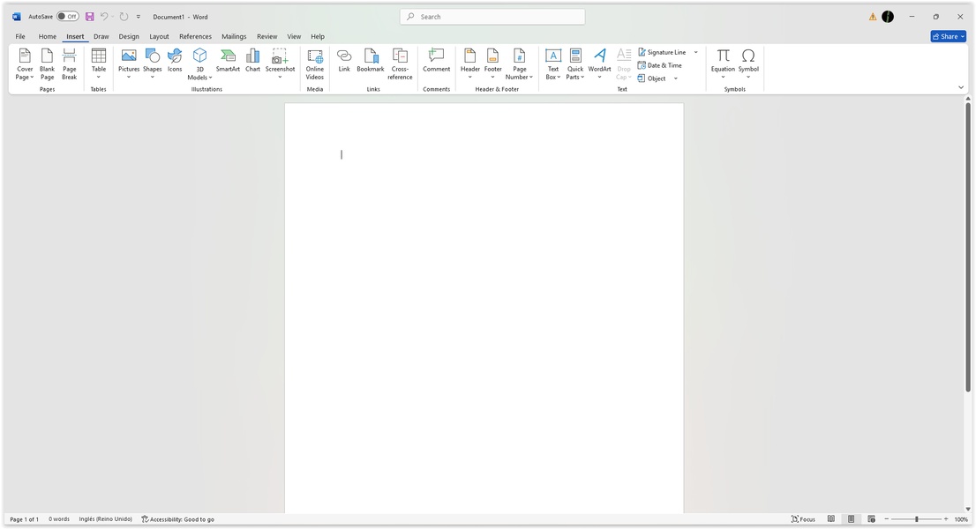The width and height of the screenshot is (976, 529).
Task: Insert a Page Break
Action: [x=69, y=63]
